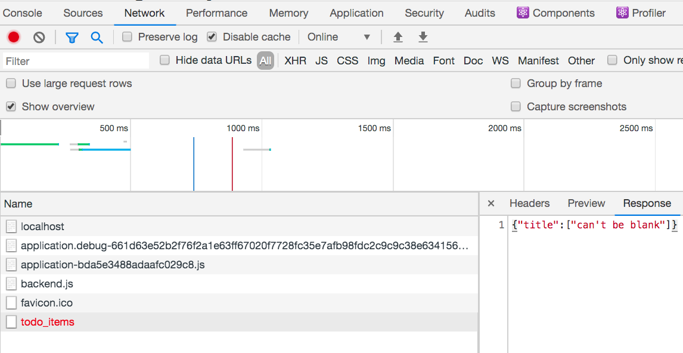Select the todo_items request
This screenshot has height=353, width=683.
coord(48,322)
